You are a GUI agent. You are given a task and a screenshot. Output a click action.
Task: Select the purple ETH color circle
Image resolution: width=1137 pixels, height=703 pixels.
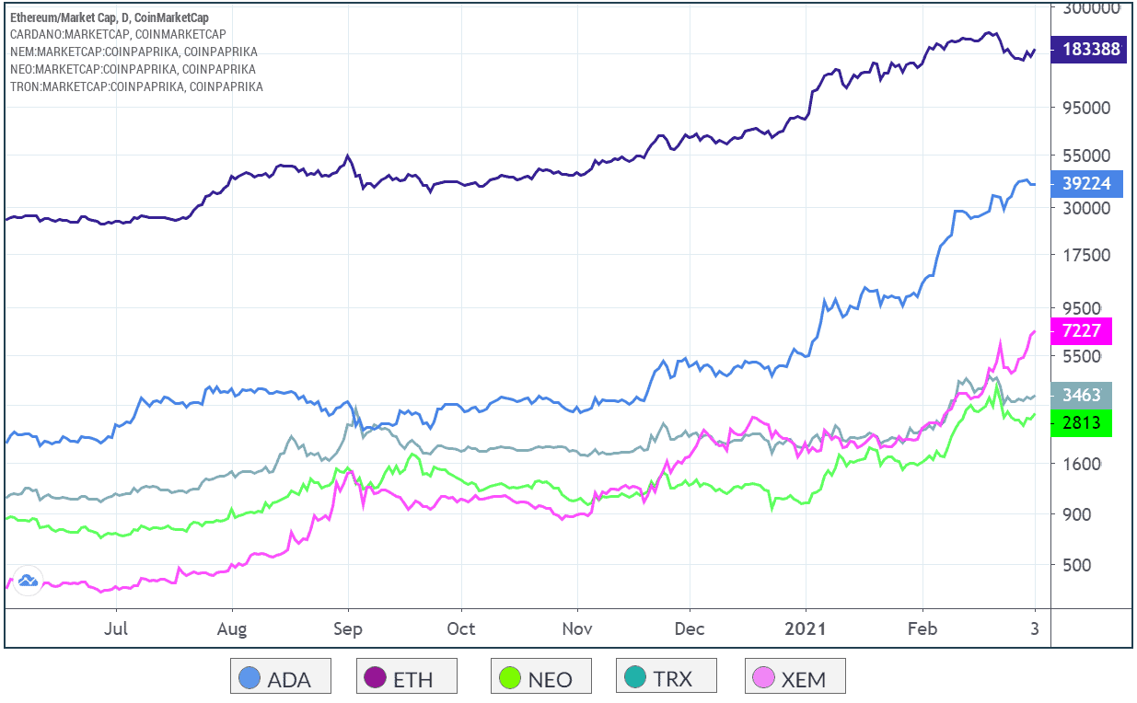pyautogui.click(x=377, y=679)
